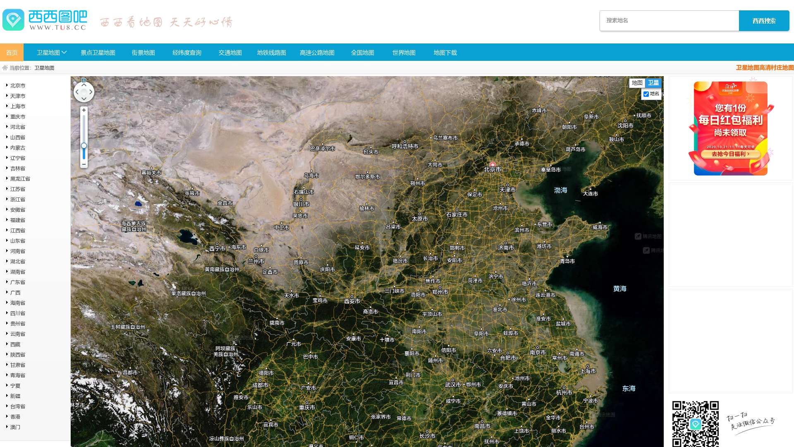
Task: Open 地铁线路图 menu item
Action: tap(272, 53)
